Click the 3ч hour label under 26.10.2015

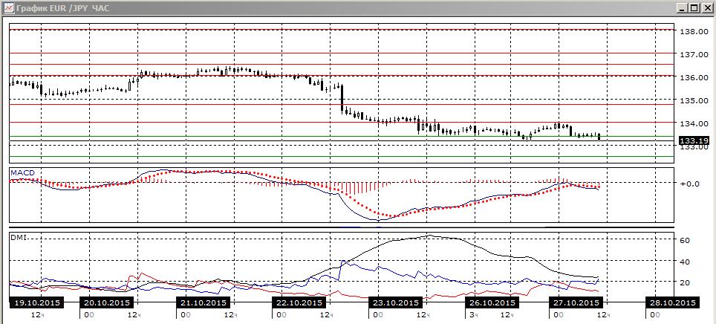(x=473, y=315)
